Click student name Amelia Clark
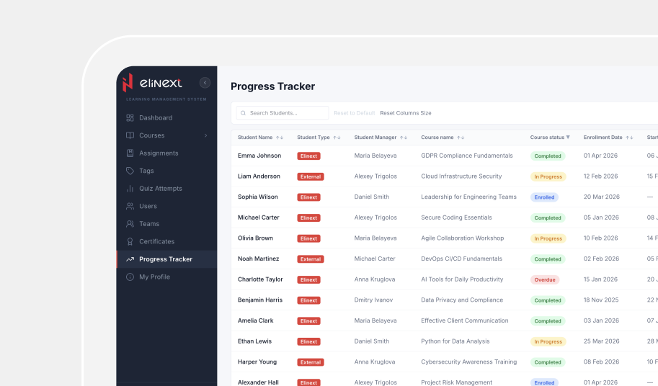 (255, 320)
